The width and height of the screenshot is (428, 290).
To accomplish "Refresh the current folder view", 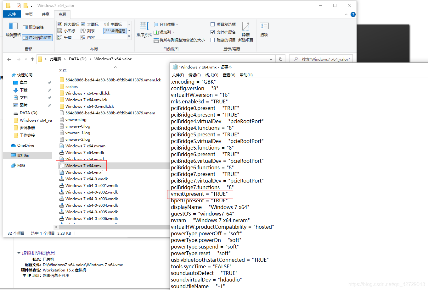I will click(281, 59).
